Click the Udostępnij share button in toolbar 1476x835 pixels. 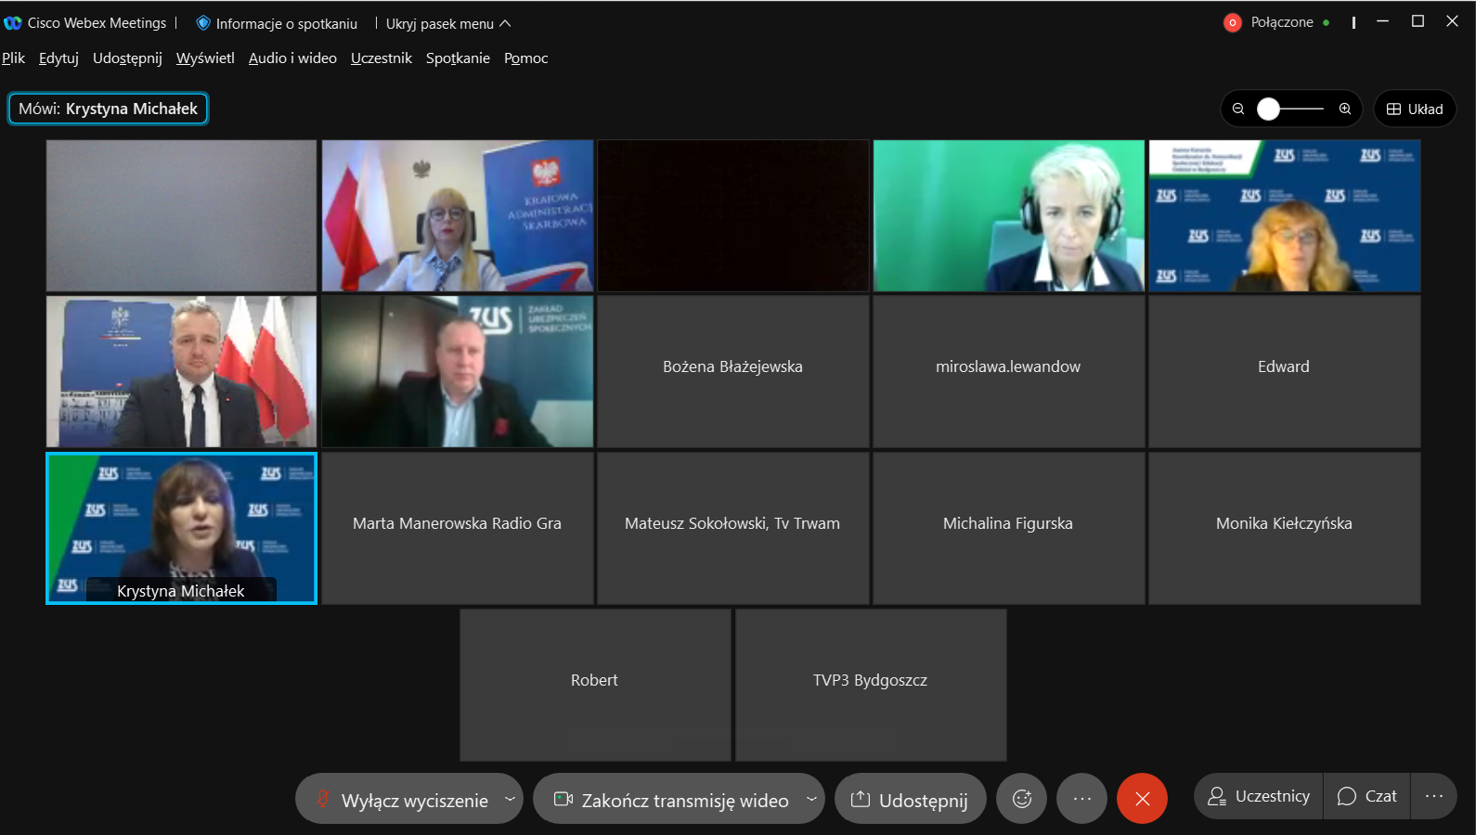tap(910, 800)
